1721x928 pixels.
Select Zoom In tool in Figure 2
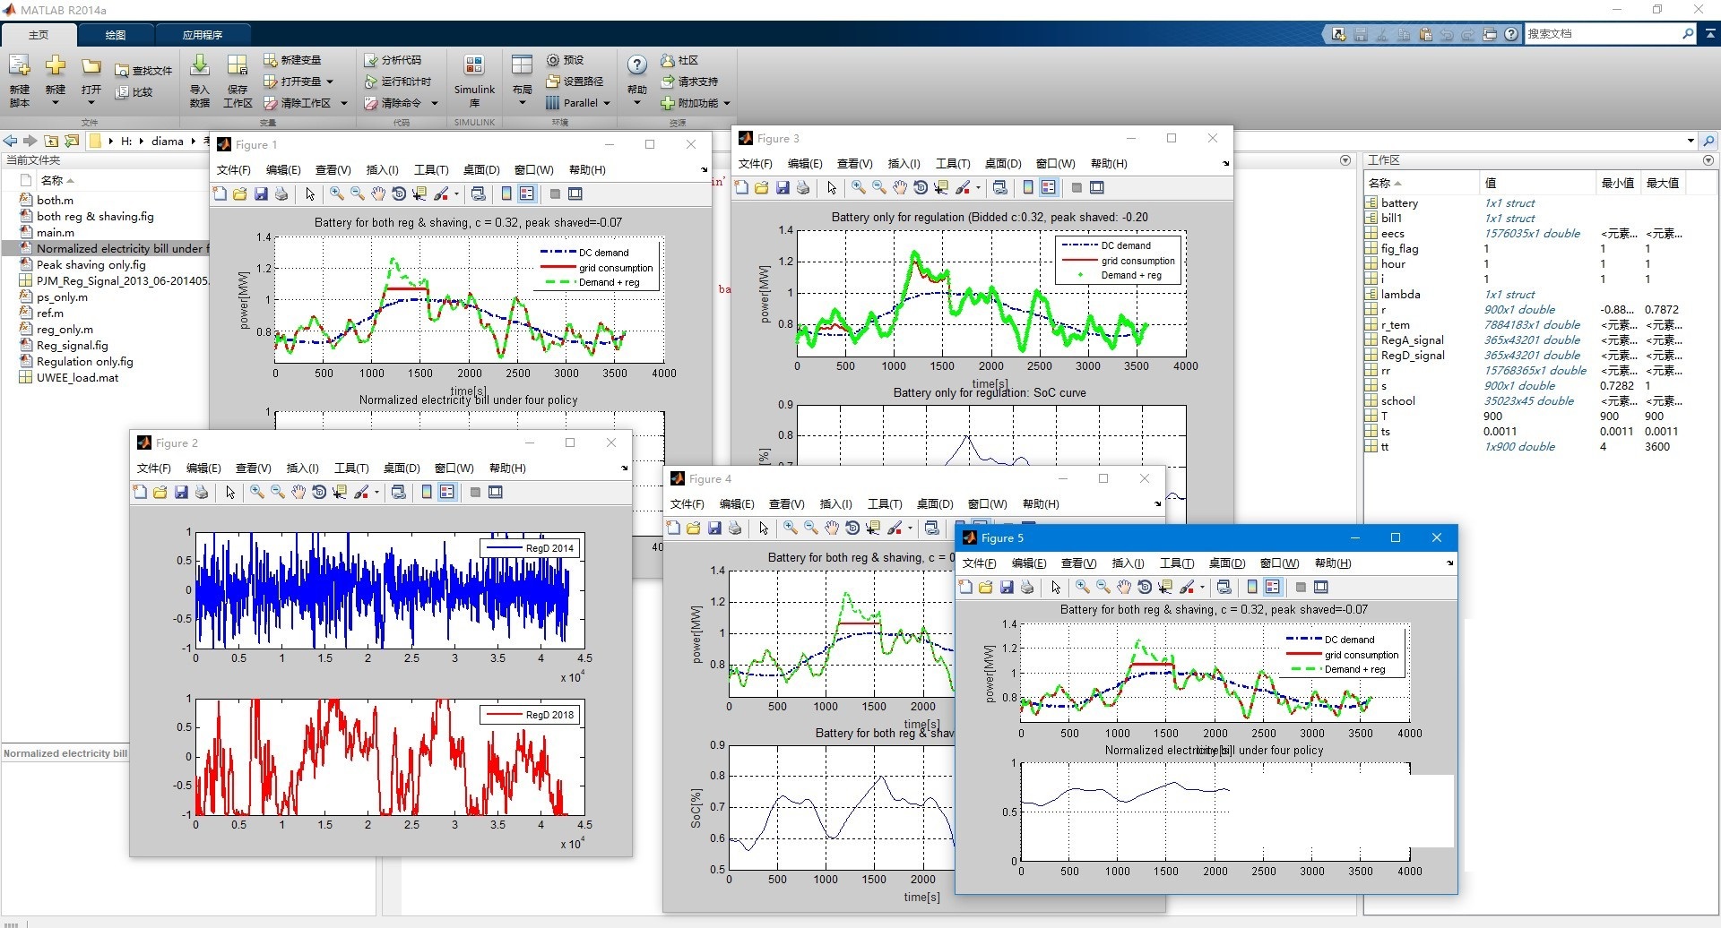(257, 492)
